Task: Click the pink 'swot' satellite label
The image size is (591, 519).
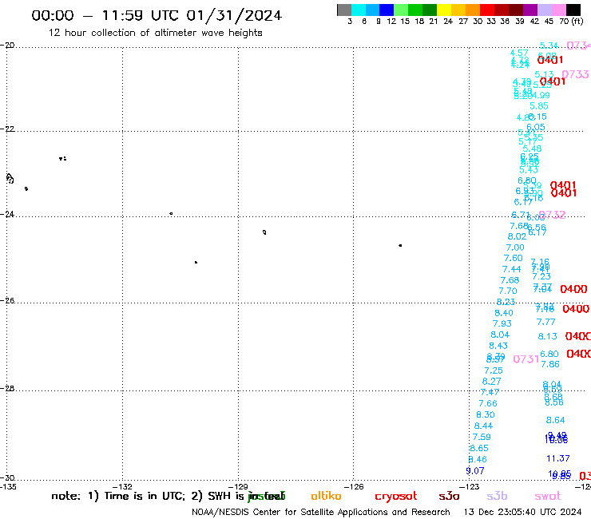Action: click(x=548, y=497)
